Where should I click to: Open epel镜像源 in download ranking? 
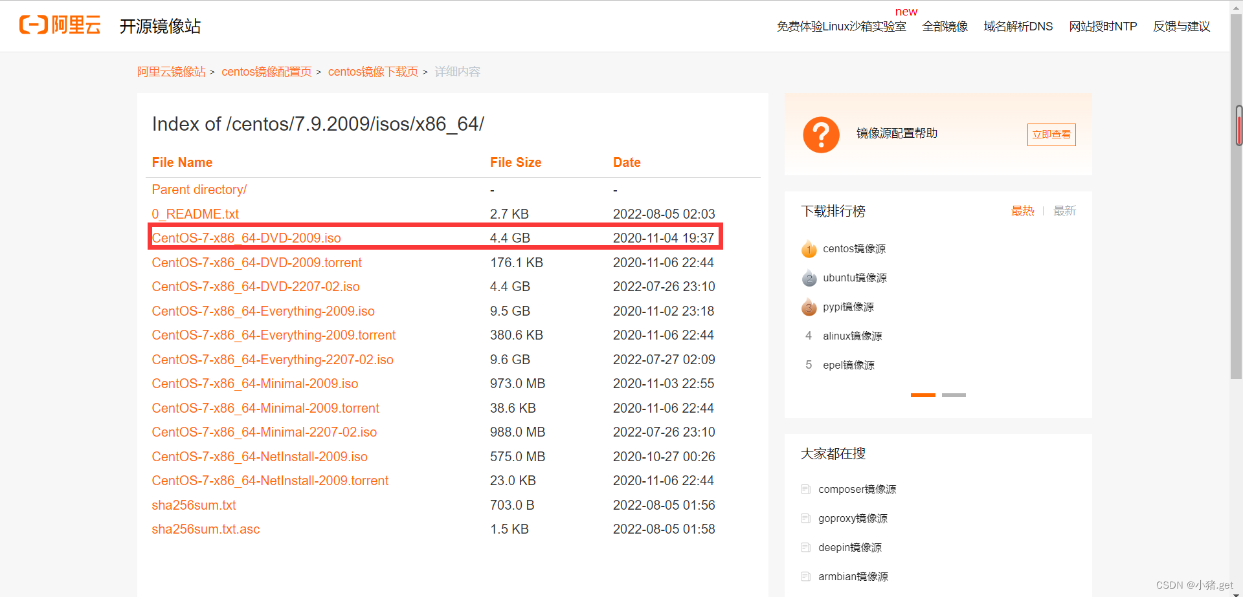tap(848, 365)
